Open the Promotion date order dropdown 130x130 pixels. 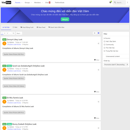(x=110, y=64)
